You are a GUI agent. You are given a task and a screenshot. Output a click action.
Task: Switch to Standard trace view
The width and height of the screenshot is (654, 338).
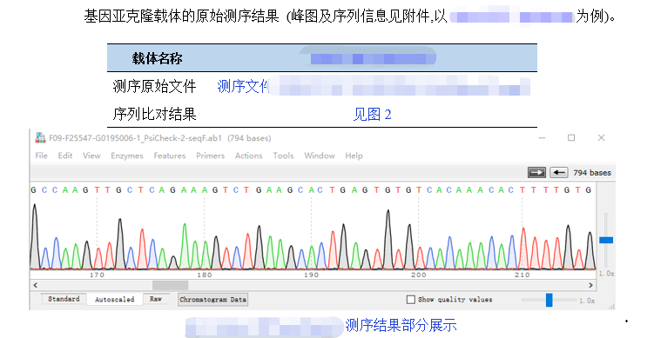point(64,299)
